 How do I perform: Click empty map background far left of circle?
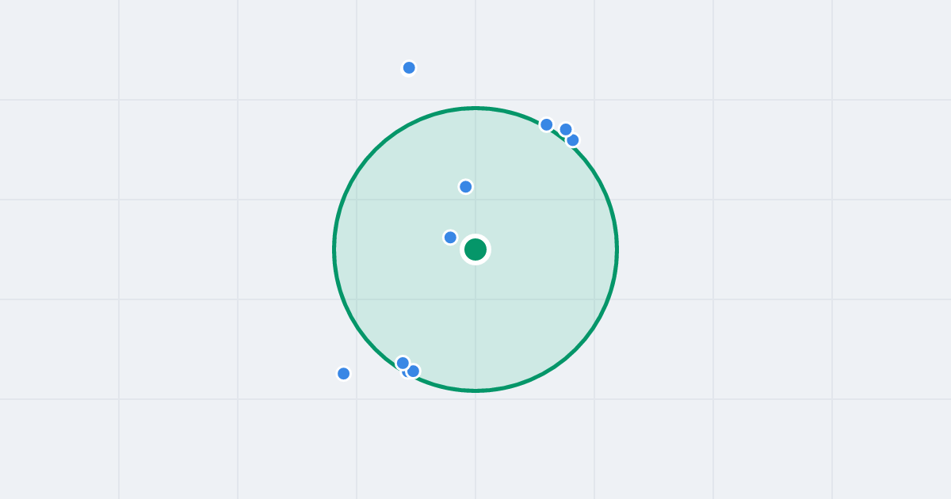[158, 249]
